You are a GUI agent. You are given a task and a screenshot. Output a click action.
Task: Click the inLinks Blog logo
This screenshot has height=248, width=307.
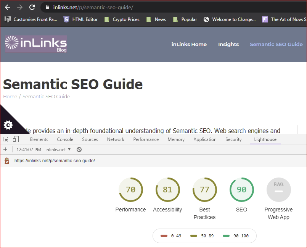[36, 44]
